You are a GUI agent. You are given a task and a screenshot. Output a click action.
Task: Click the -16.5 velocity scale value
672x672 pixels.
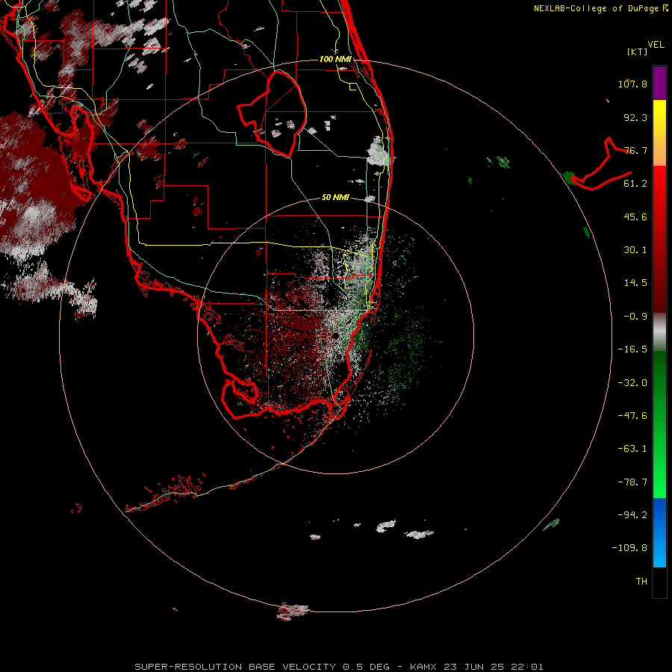click(632, 349)
